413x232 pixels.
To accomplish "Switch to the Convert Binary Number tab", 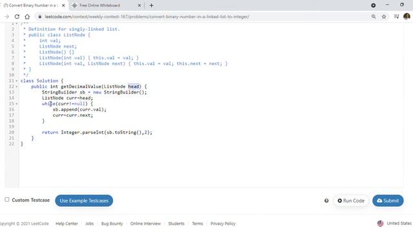I will point(30,5).
